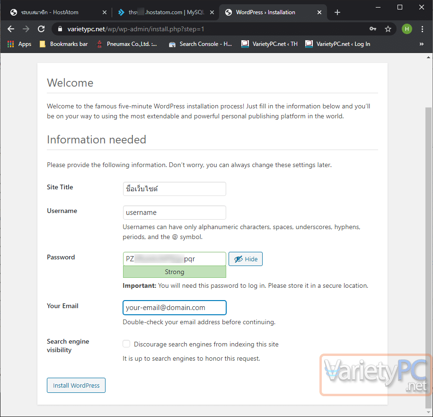
Task: Open the Bookmarks bar folder
Action: pyautogui.click(x=64, y=44)
